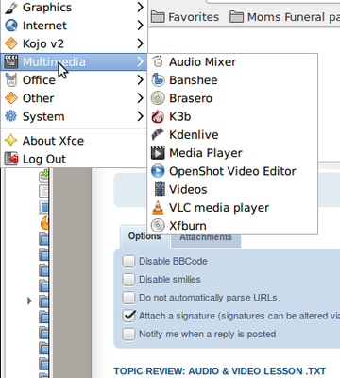
Task: Open the System menu category
Action: tap(74, 116)
